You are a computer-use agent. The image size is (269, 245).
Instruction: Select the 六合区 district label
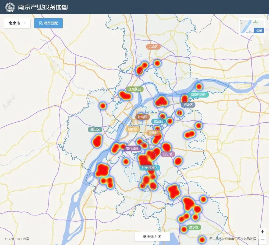point(153,47)
